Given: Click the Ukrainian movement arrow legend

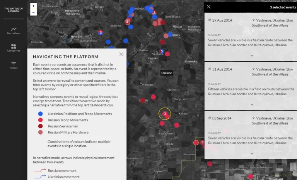Looking at the screenshot, I should (40, 177).
